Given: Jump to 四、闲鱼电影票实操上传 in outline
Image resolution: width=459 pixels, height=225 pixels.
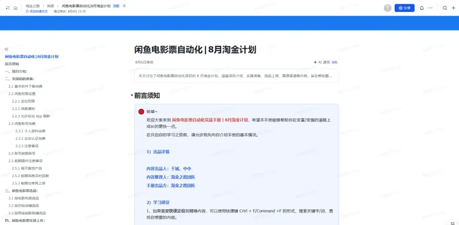Looking at the screenshot, I should [x=25, y=221].
